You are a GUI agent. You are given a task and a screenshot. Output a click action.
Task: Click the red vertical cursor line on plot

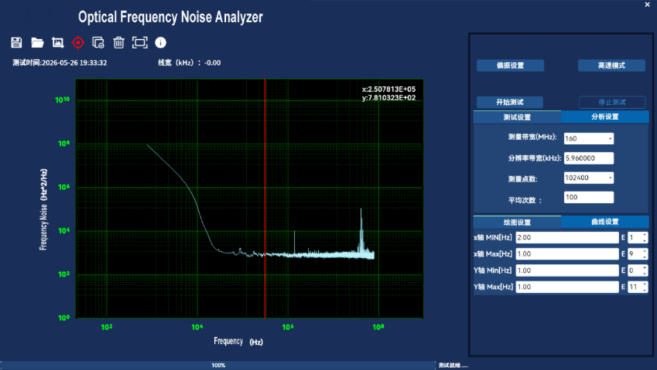click(265, 198)
